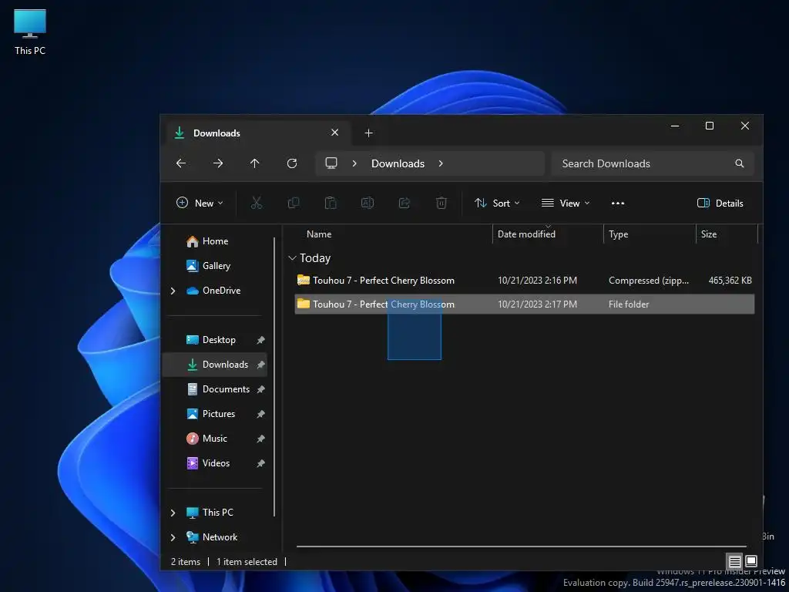Viewport: 789px width, 592px height.
Task: Select the Touhou 7 compressed zip file
Action: (524, 281)
